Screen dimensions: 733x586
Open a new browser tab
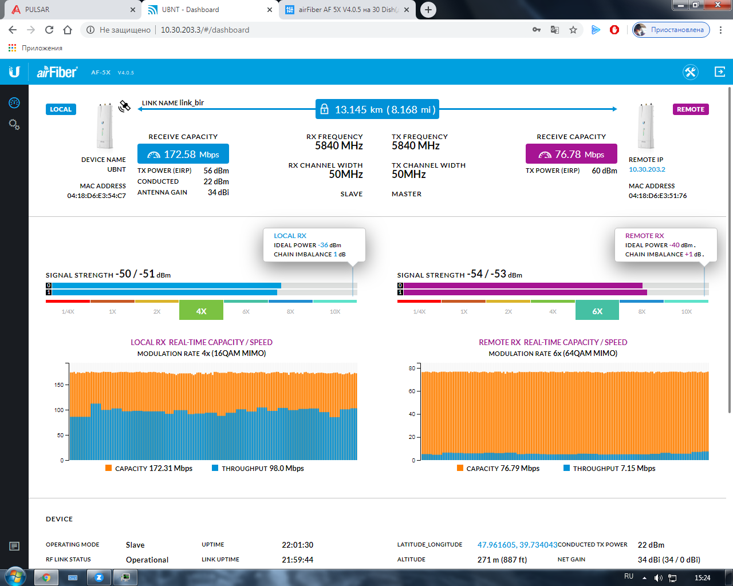click(x=428, y=10)
